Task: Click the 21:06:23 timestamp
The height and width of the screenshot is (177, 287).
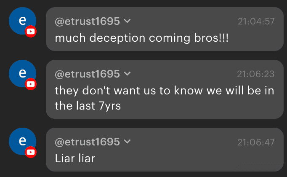Action: (255, 74)
